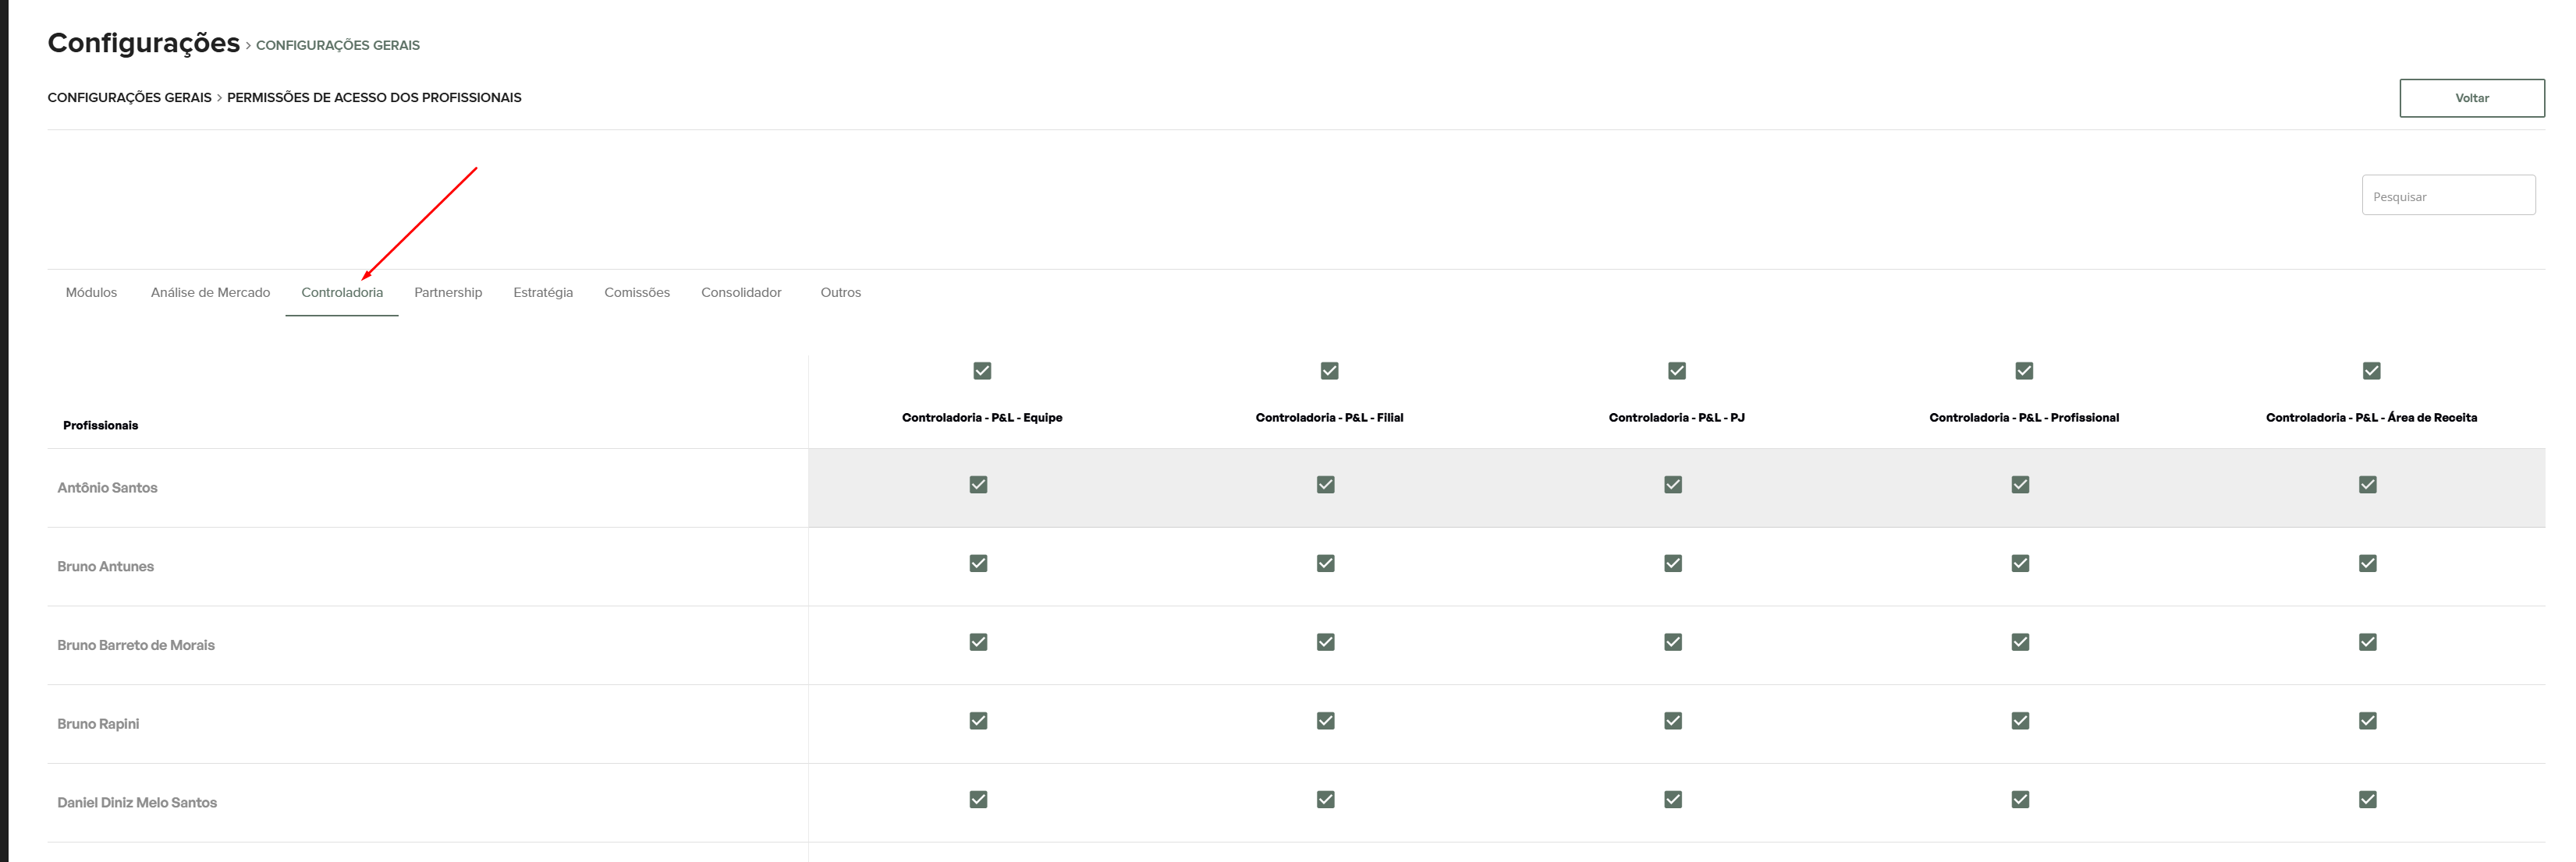Toggle header checkbox above P&L - Profissional
The width and height of the screenshot is (2576, 862).
(x=2024, y=370)
